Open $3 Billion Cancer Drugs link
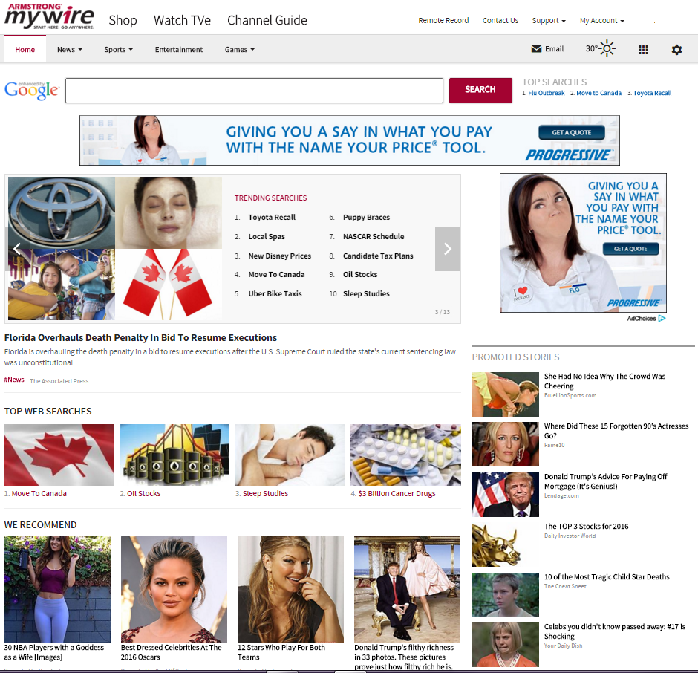Screen dimensions: 698x673 pyautogui.click(x=397, y=493)
